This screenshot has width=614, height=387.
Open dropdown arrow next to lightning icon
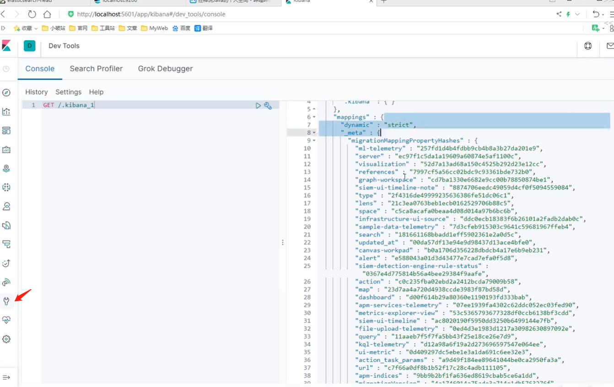point(577,14)
